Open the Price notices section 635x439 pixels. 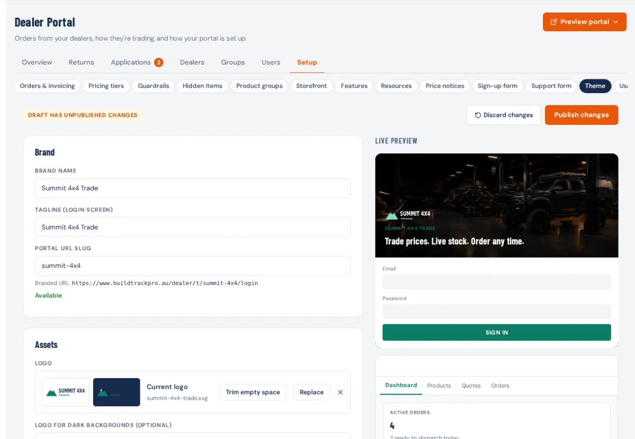(x=444, y=86)
